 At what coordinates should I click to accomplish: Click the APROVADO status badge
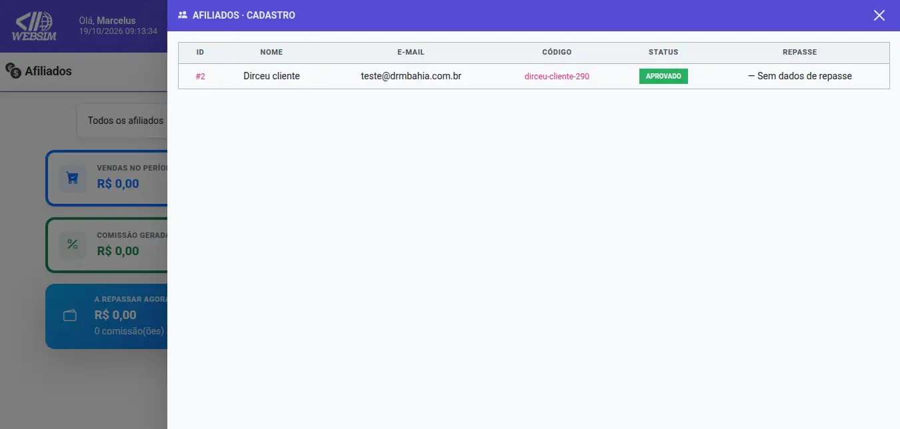click(663, 76)
